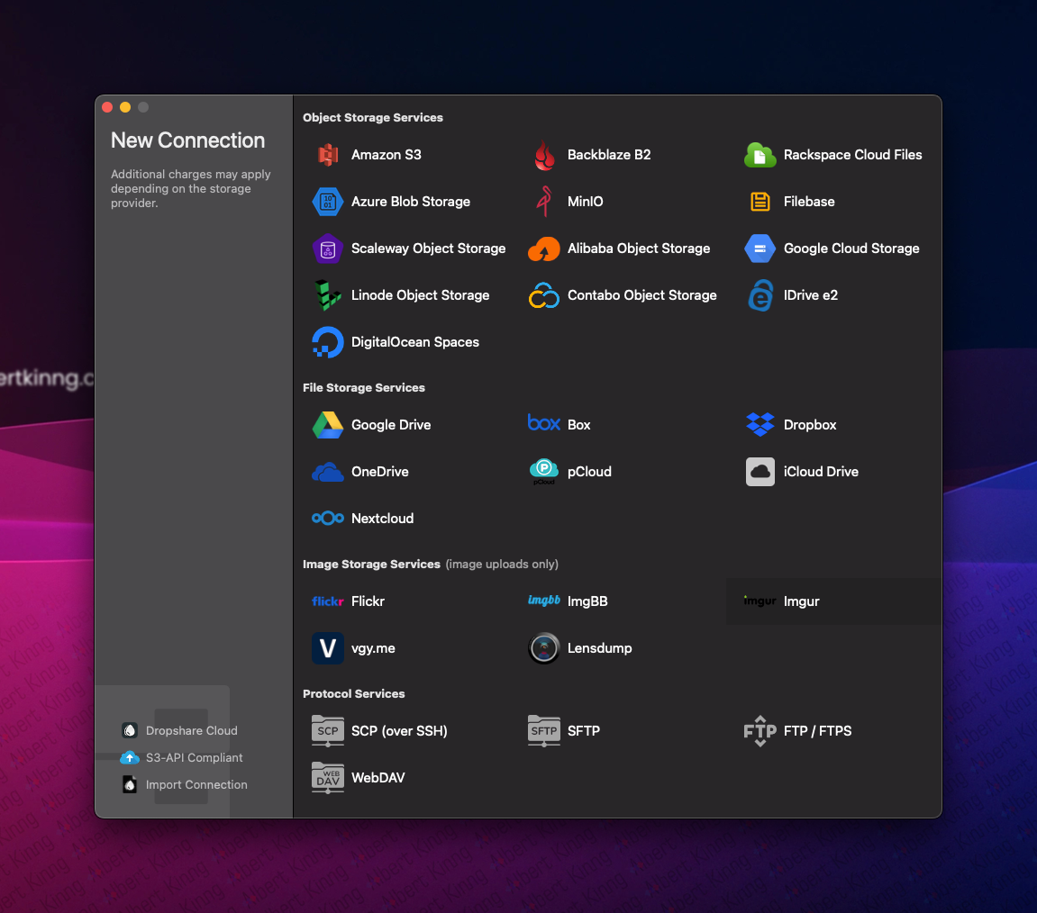
Task: Click the Google Drive label
Action: [391, 425]
